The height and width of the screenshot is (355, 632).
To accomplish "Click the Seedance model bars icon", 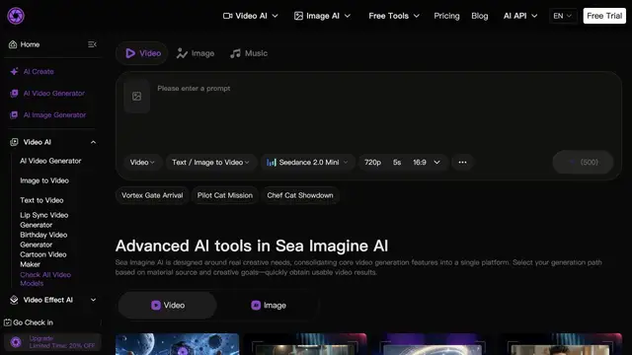I will pos(272,162).
